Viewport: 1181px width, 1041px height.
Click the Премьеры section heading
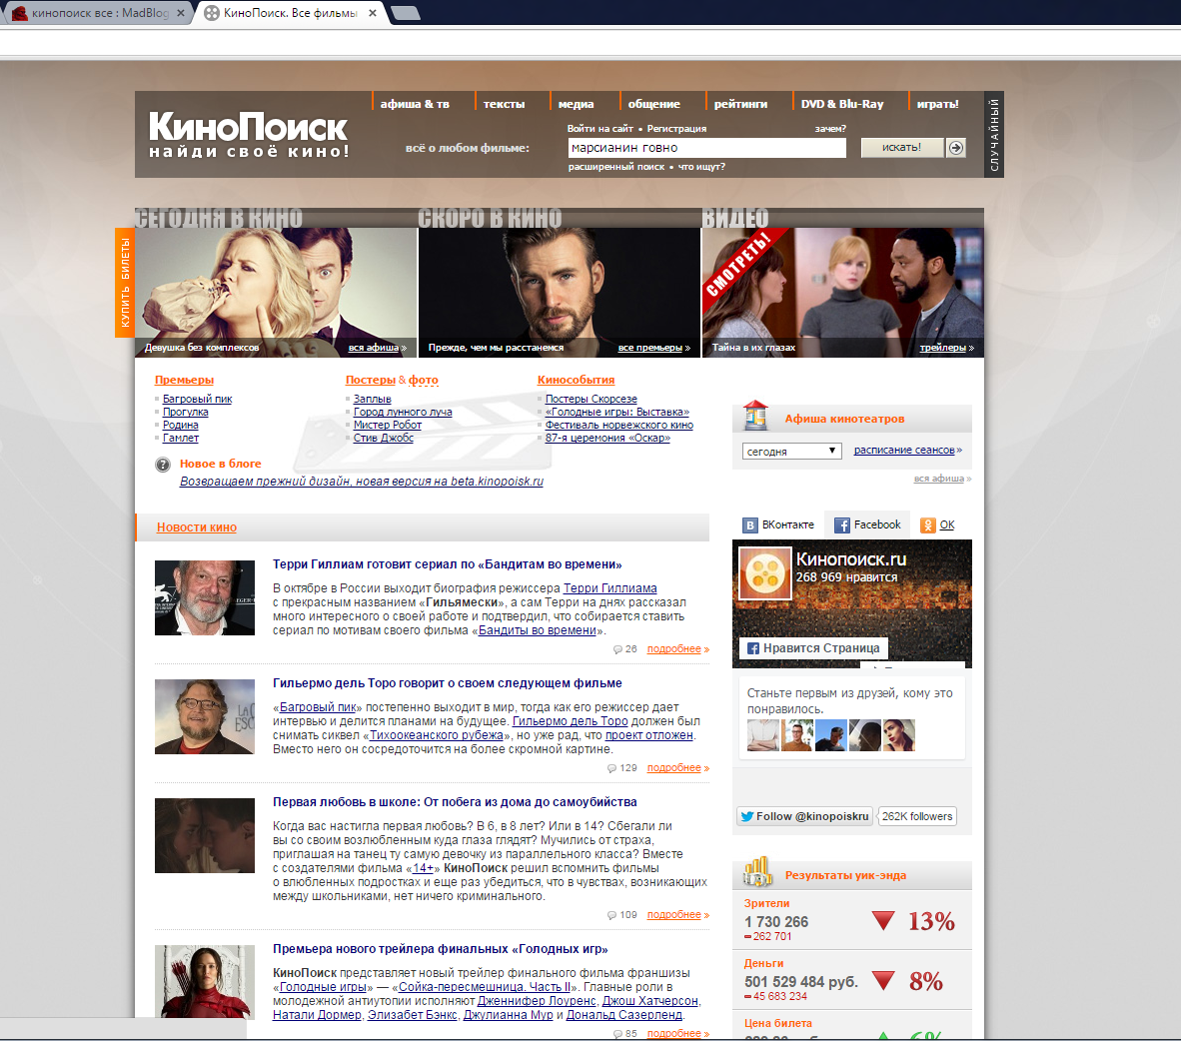click(185, 380)
